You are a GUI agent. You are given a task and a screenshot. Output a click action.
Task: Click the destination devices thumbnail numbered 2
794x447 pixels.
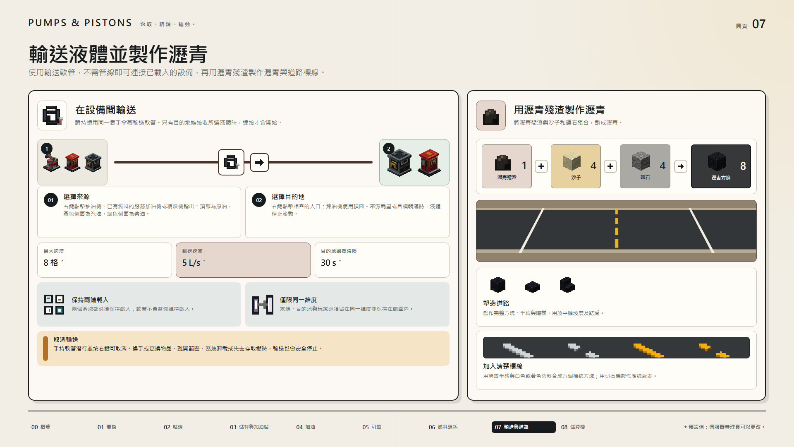pos(414,162)
